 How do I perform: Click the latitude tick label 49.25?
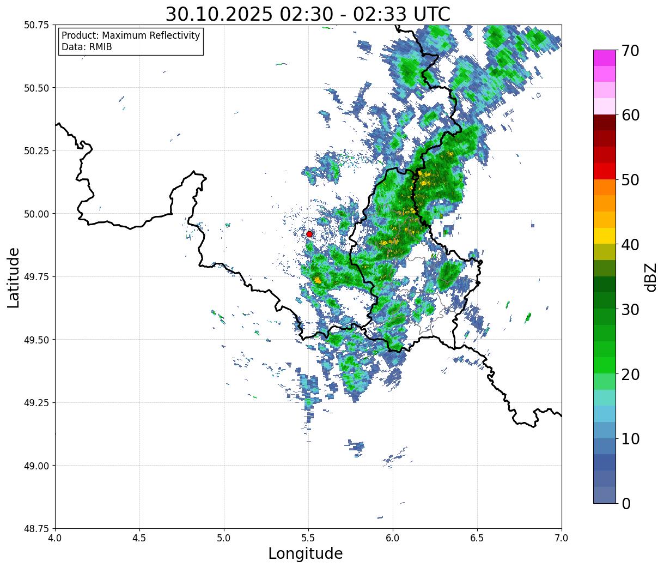(36, 403)
